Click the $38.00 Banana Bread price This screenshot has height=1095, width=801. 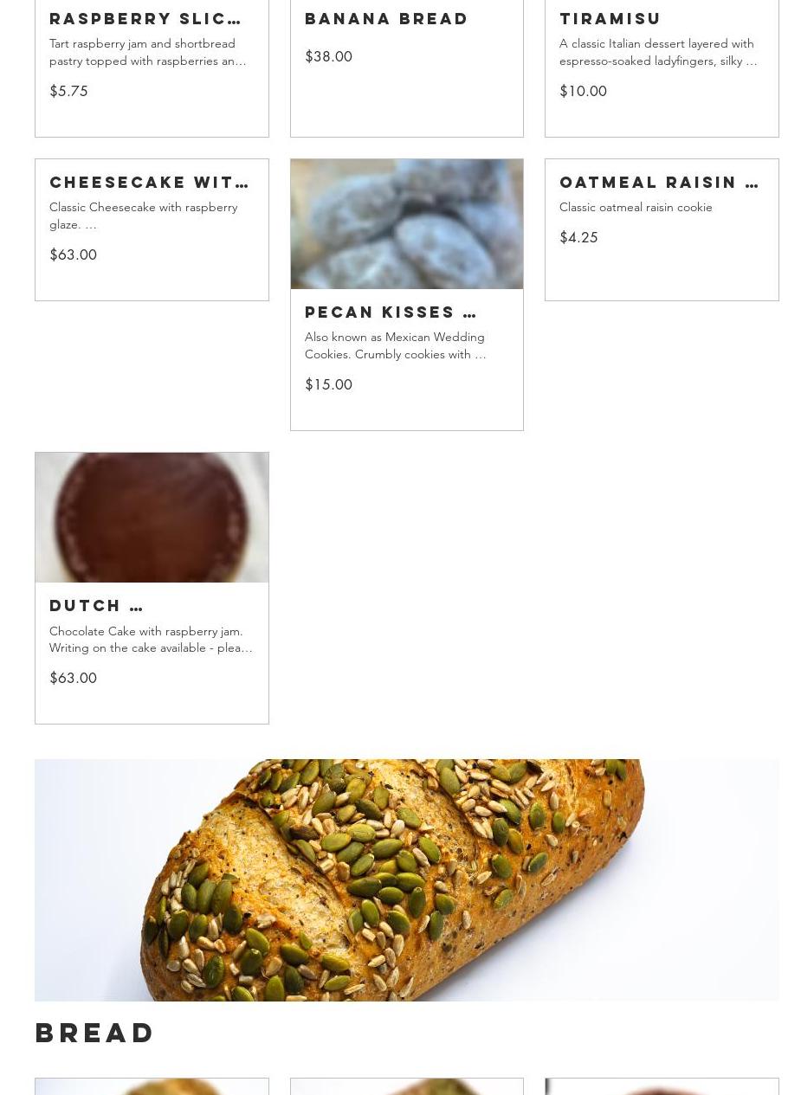328,56
